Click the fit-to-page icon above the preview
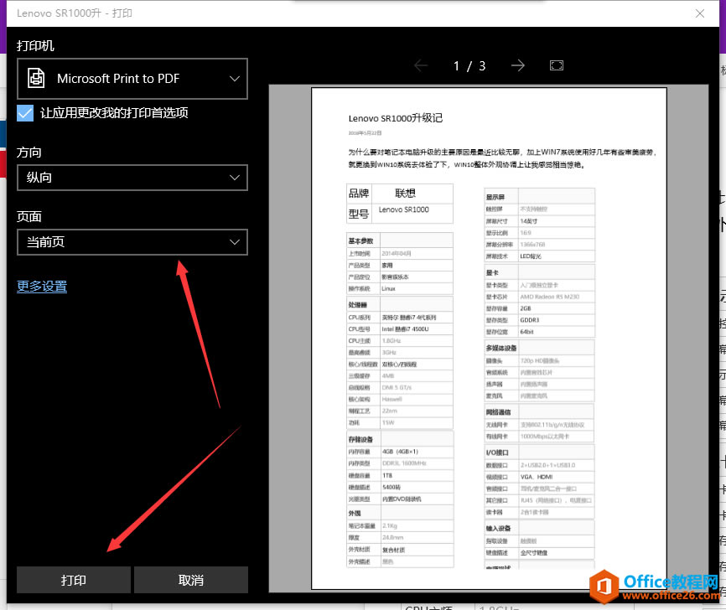Image resolution: width=726 pixels, height=610 pixels. click(x=557, y=65)
